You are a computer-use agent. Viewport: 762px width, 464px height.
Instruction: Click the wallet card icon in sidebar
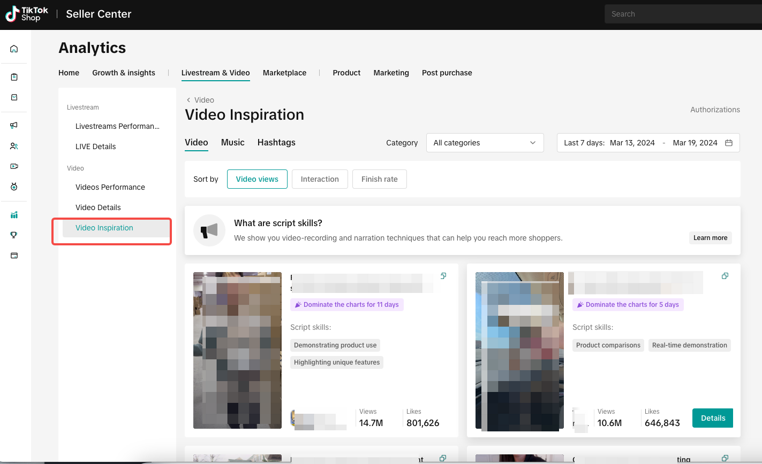(x=14, y=256)
